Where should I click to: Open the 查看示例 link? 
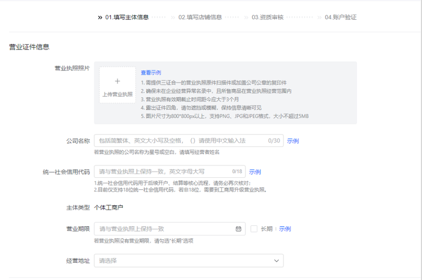pos(151,72)
